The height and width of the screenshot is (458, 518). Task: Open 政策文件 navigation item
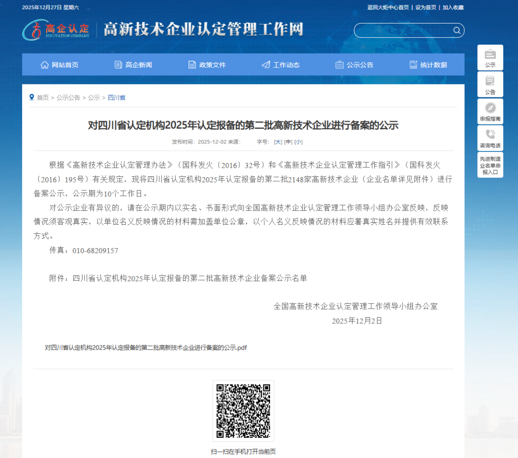[x=207, y=65]
